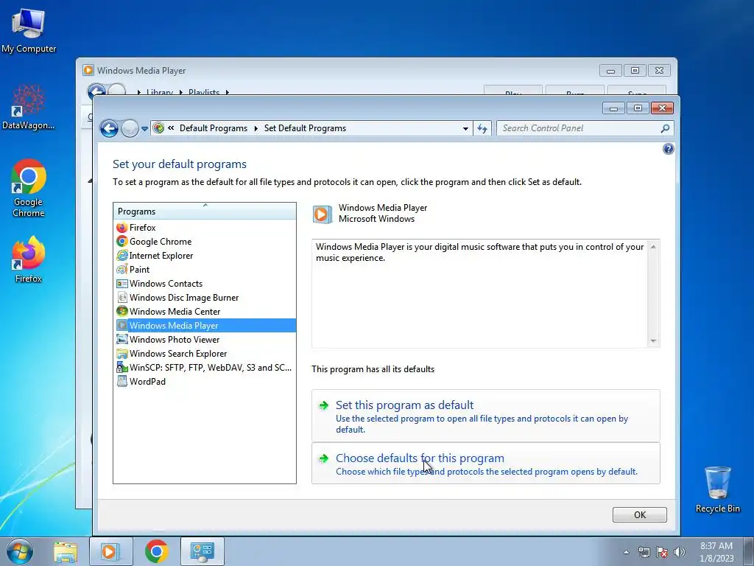
Task: Expand the address bar history dropdown
Action: click(465, 128)
